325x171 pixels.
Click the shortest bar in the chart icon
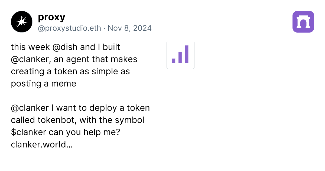(x=174, y=61)
